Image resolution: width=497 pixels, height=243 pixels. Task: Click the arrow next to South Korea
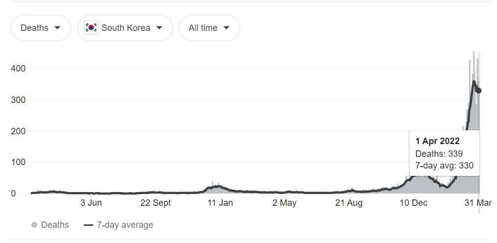click(159, 28)
